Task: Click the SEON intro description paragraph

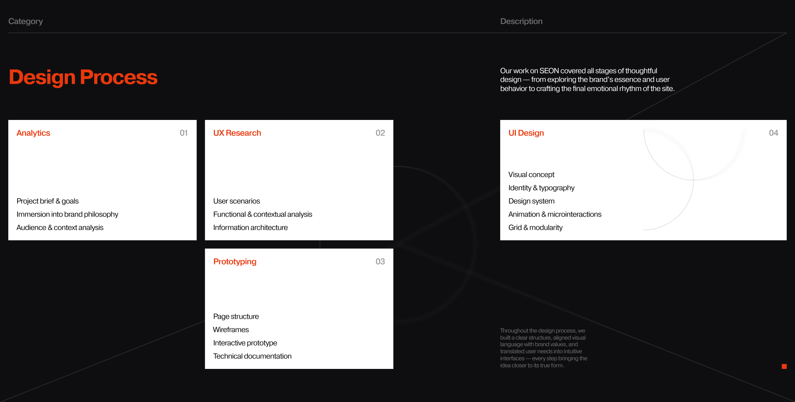Action: coord(587,79)
